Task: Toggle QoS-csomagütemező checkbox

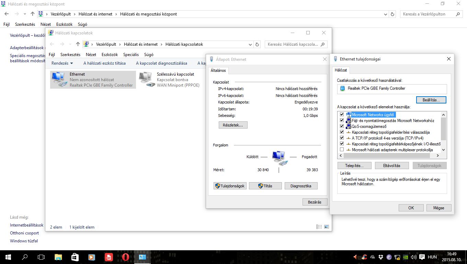Action: (x=342, y=126)
